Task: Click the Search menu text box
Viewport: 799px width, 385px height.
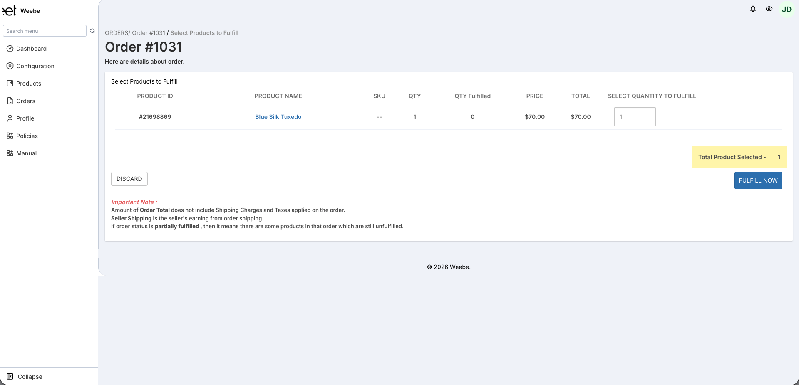Action: tap(45, 31)
